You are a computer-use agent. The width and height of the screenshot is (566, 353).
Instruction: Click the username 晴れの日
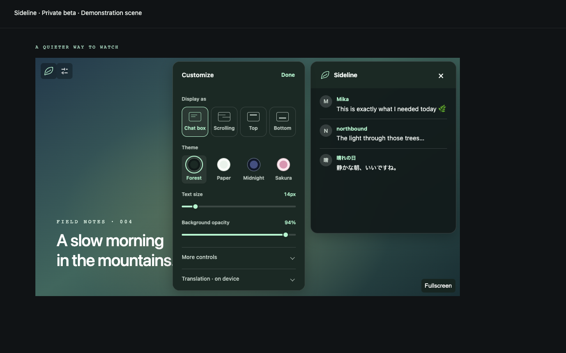pos(346,158)
